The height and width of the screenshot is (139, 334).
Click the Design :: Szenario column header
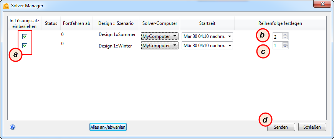pyautogui.click(x=116, y=23)
